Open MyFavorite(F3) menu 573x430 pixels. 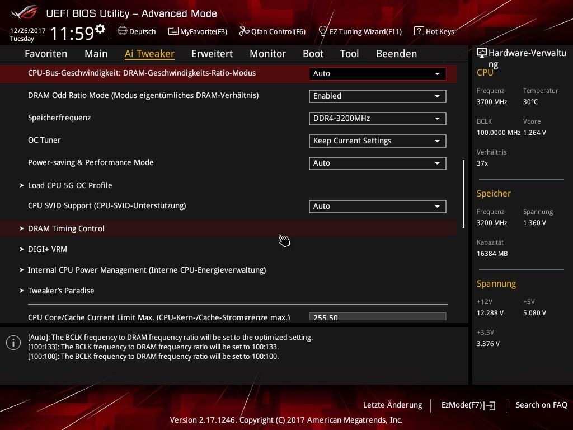(198, 31)
